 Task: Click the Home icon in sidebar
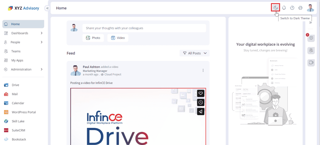(x=6, y=24)
